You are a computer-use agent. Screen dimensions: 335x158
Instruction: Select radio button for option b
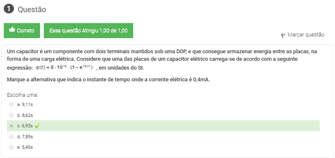coord(11,115)
